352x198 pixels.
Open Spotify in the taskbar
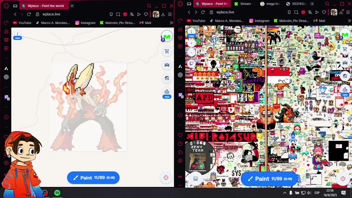[x=57, y=193]
